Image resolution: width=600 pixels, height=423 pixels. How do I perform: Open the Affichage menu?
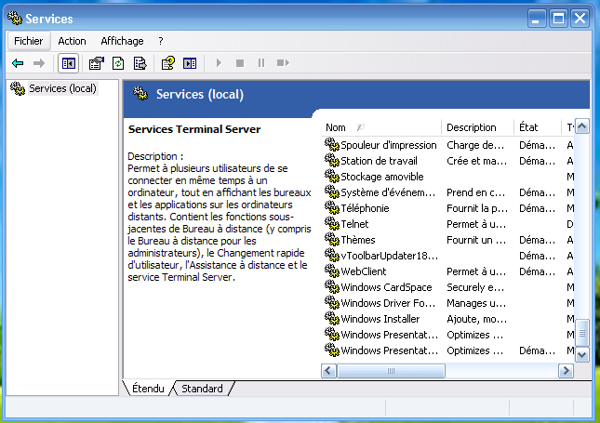point(122,41)
